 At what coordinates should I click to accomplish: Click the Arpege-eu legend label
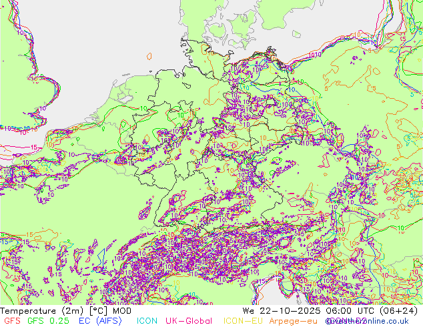tap(294, 321)
